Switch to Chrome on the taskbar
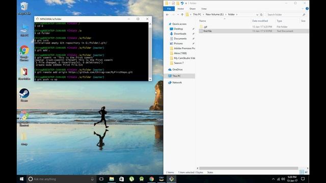 point(151,179)
